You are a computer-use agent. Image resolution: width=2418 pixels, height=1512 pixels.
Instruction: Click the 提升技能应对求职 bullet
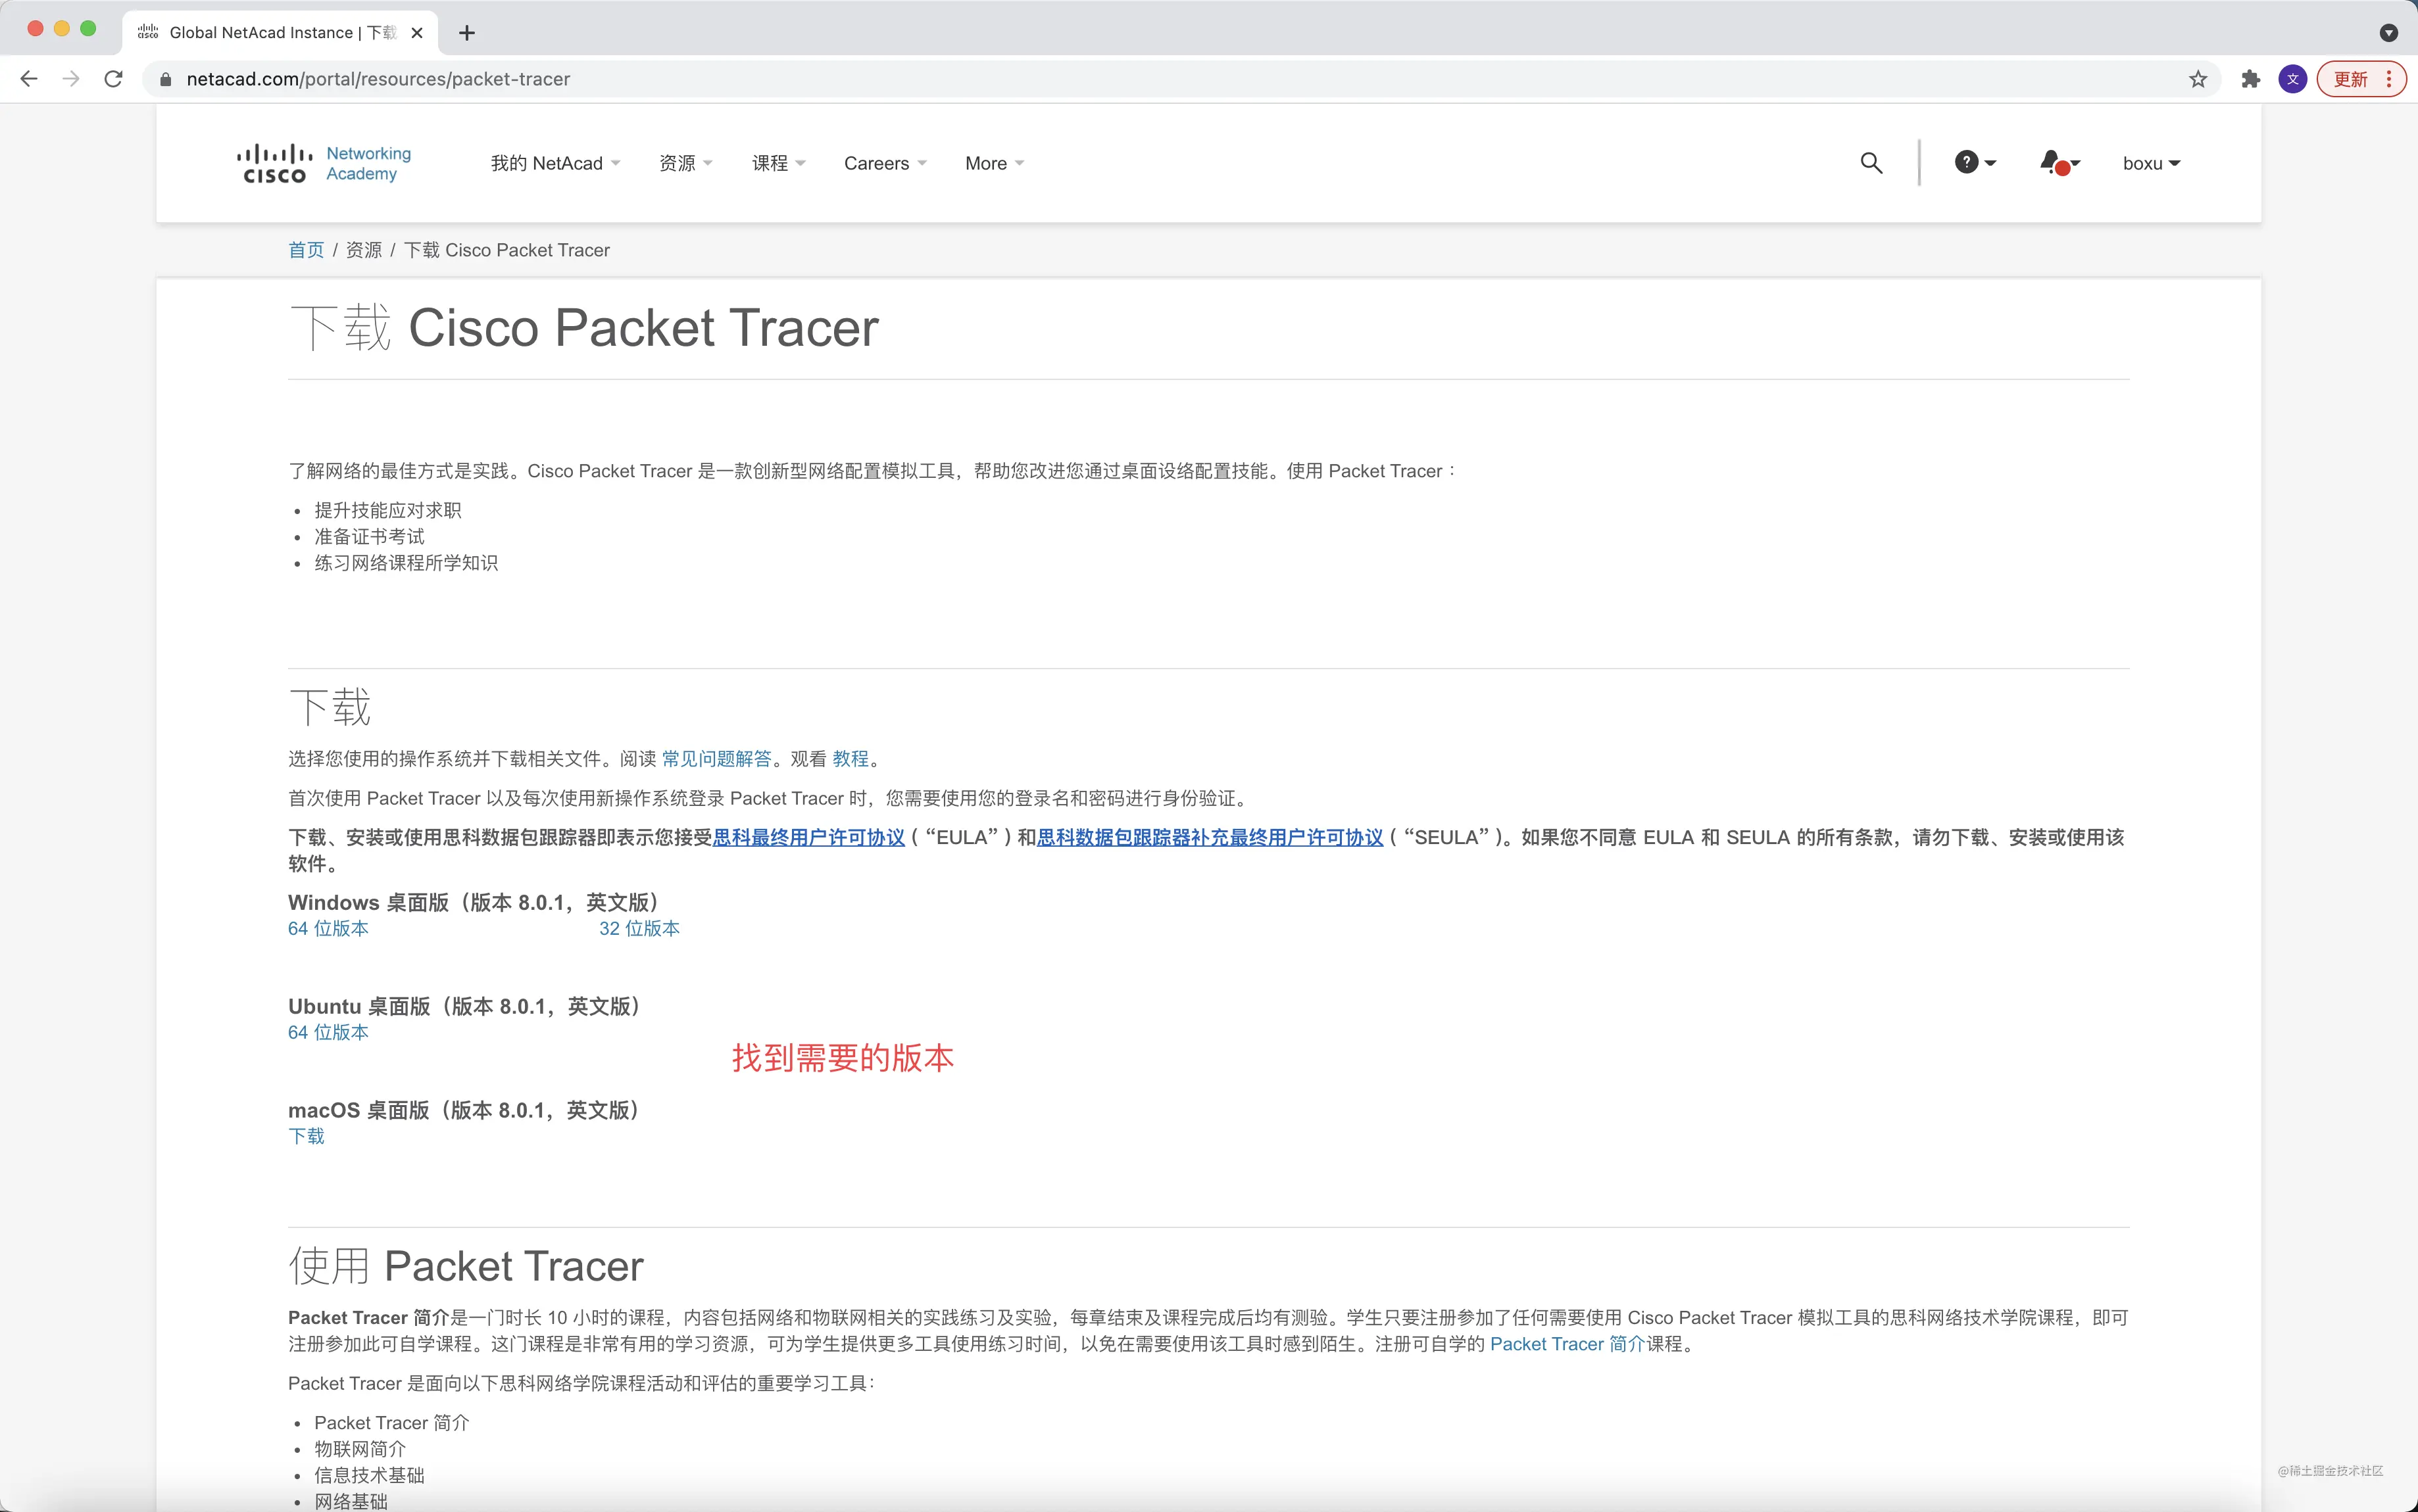tap(388, 511)
